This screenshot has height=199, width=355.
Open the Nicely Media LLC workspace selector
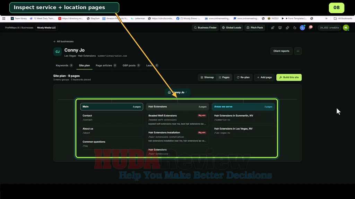46,28
